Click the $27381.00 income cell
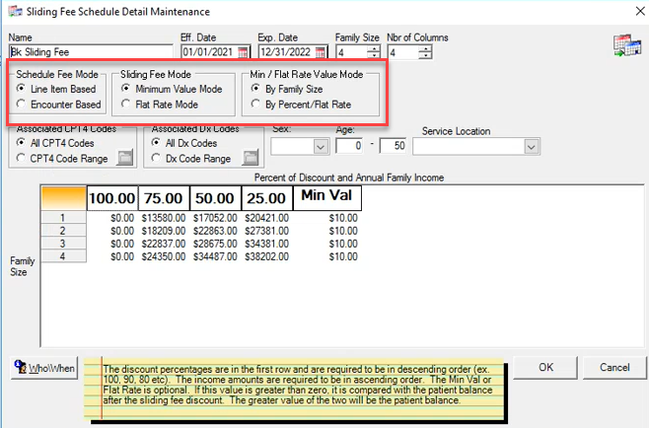The image size is (649, 428). pyautogui.click(x=266, y=231)
